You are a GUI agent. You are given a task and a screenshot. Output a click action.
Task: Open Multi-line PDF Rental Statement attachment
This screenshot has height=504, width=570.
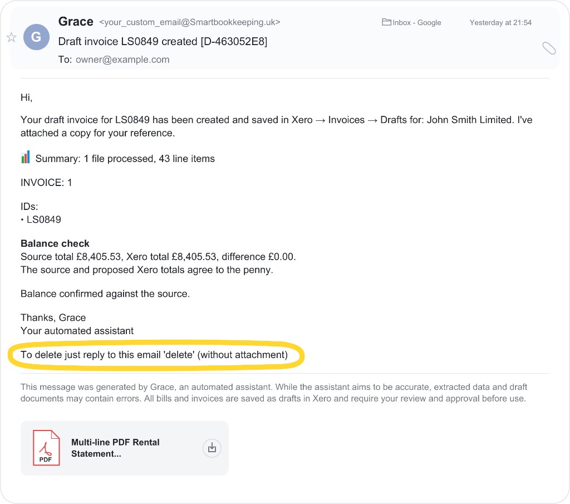124,448
